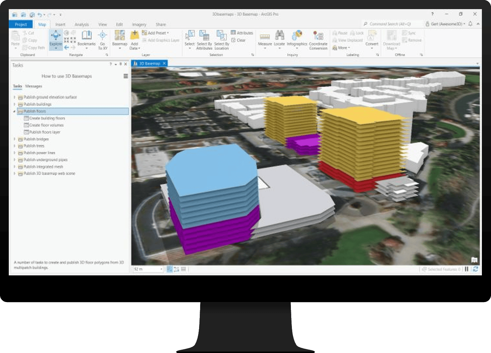Open the Tasks pane hamburger menu
491x353 pixels.
point(126,76)
